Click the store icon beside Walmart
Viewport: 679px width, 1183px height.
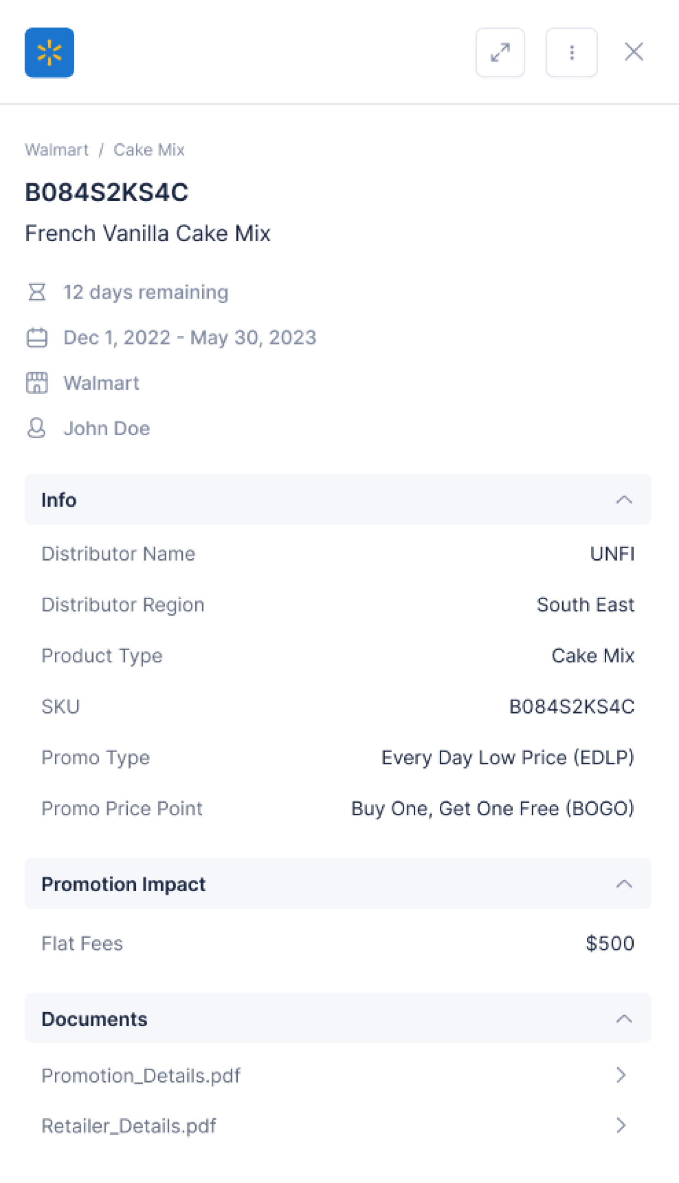(37, 383)
